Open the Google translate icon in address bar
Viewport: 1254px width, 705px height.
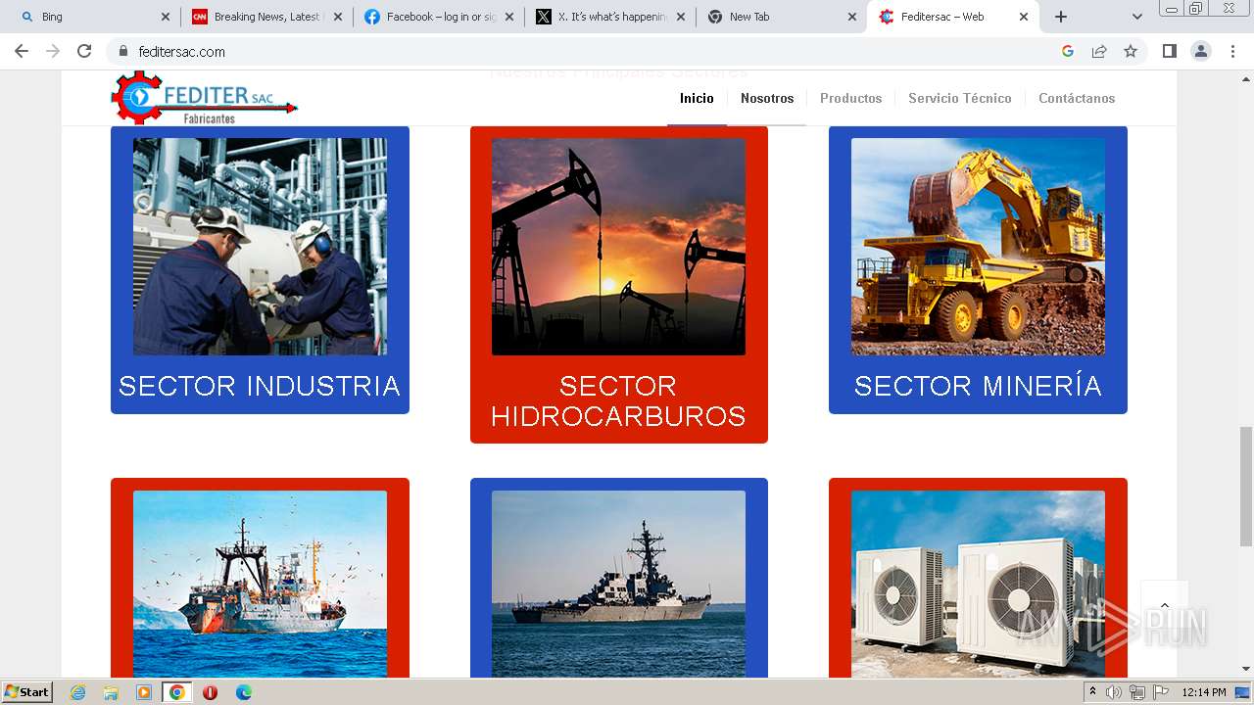tap(1068, 51)
